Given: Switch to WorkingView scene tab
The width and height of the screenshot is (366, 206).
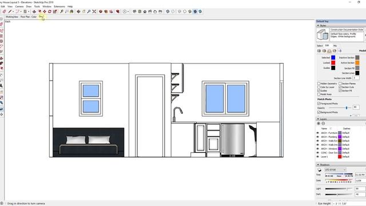Looking at the screenshot, I should pos(11,17).
